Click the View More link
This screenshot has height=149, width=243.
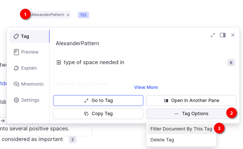pyautogui.click(x=146, y=87)
